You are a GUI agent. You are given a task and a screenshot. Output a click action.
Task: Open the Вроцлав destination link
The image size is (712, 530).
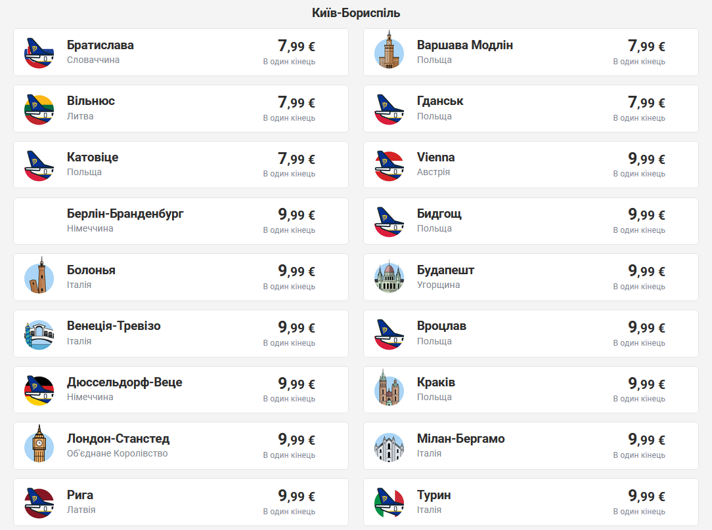441,326
